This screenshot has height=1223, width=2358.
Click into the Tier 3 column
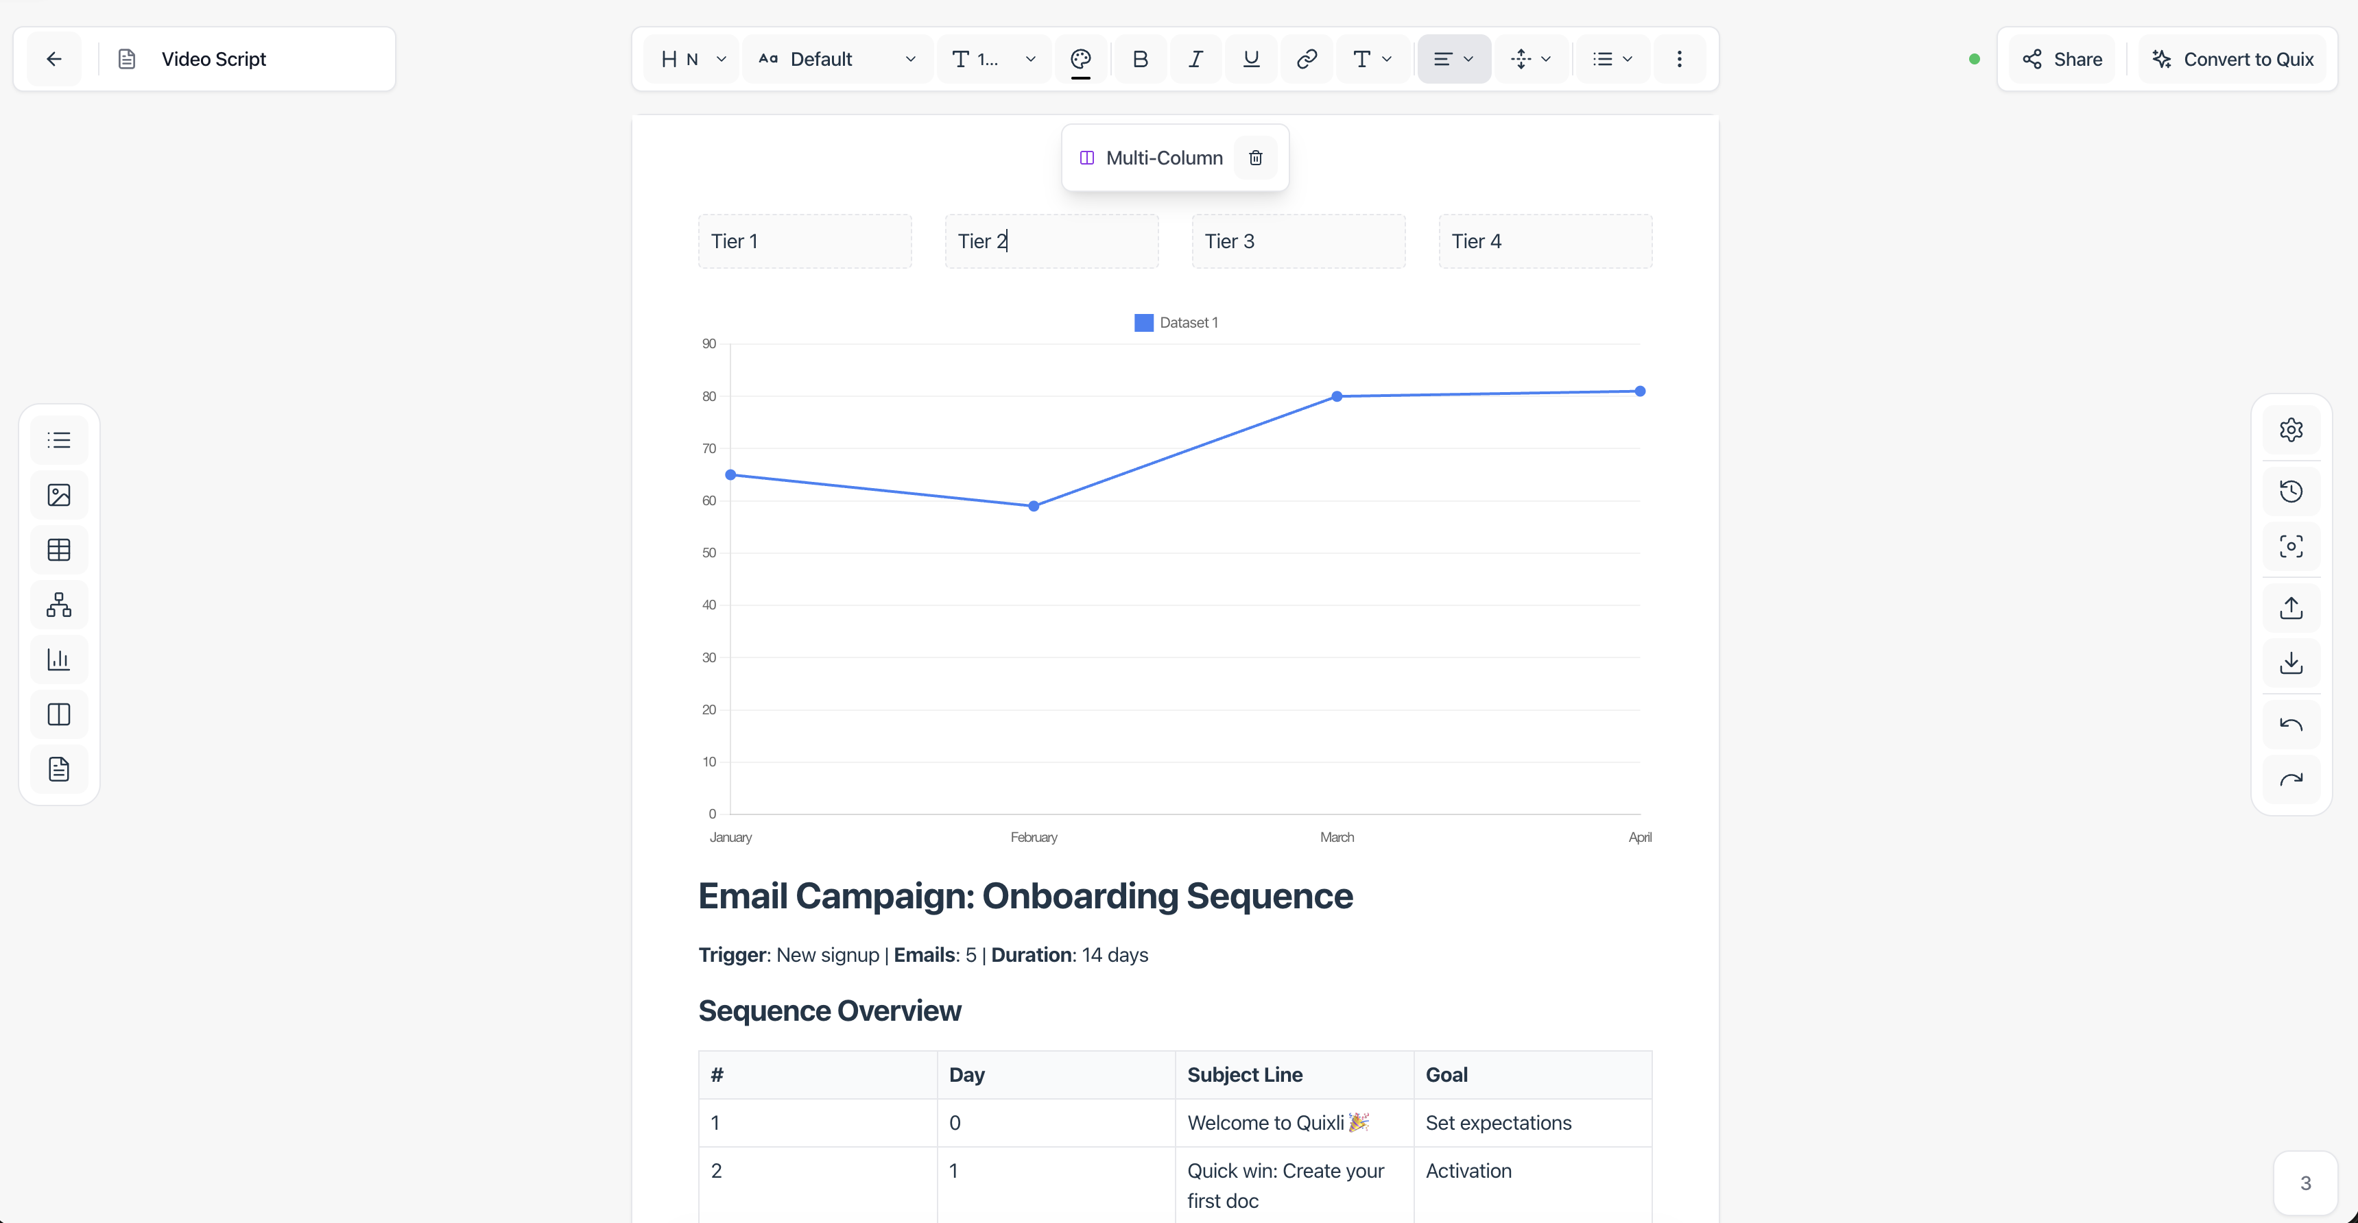pyautogui.click(x=1297, y=241)
